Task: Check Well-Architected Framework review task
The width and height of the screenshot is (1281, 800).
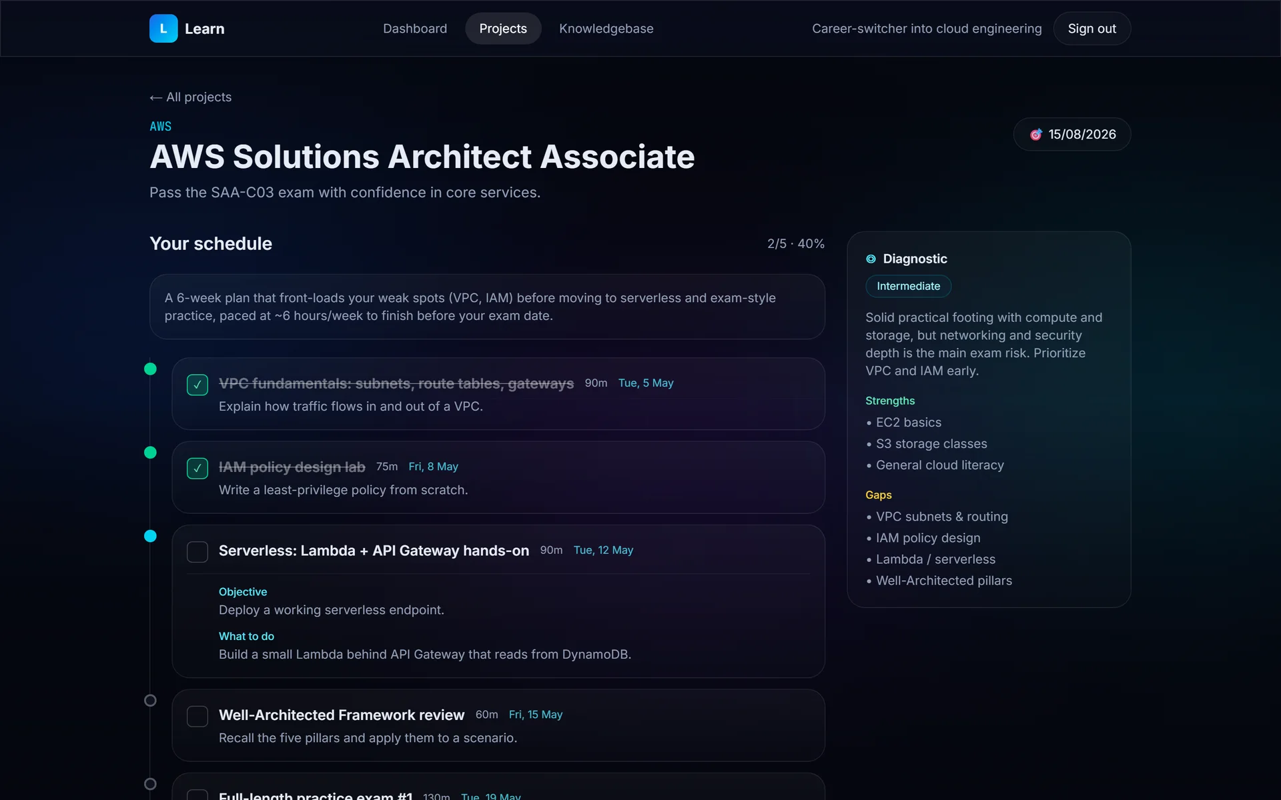Action: point(197,716)
